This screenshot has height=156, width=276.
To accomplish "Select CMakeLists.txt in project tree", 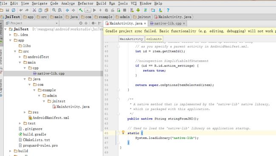I will click(34, 140).
